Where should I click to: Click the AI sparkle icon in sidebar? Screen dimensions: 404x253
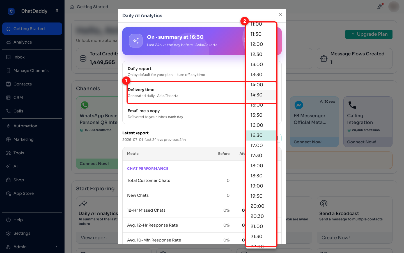8,166
